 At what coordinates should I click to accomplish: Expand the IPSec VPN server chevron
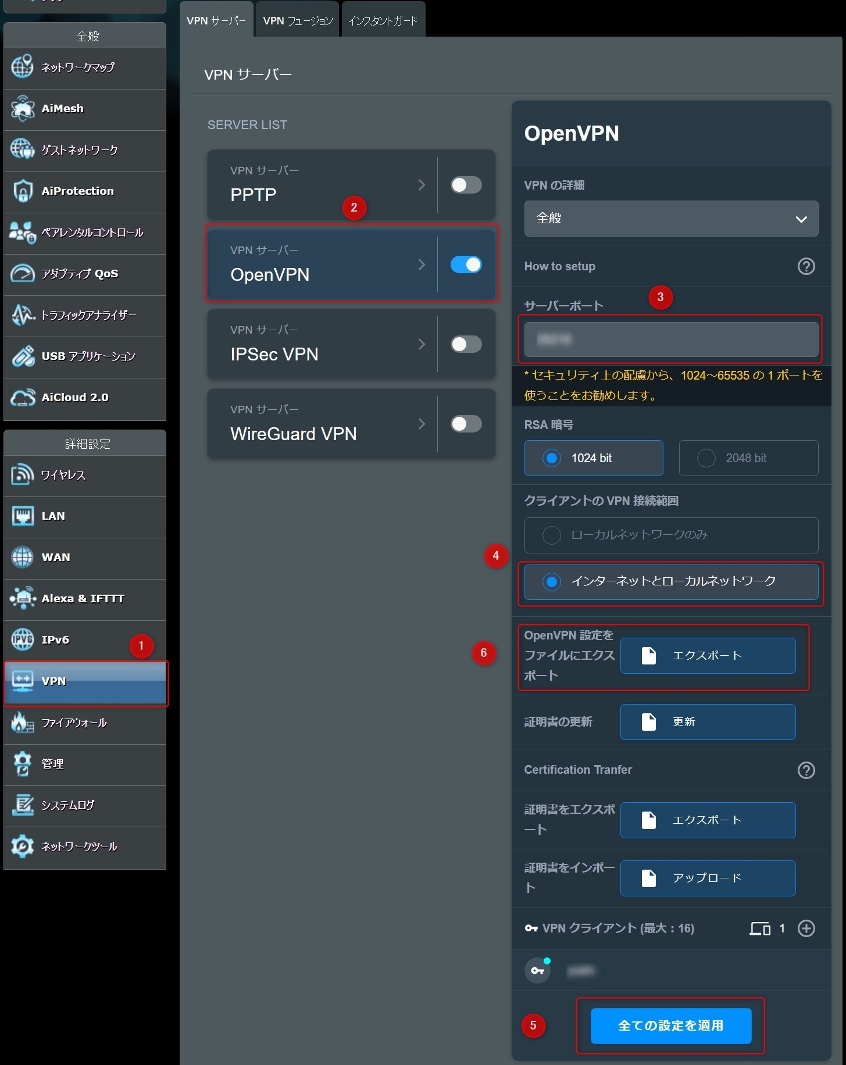tap(422, 344)
